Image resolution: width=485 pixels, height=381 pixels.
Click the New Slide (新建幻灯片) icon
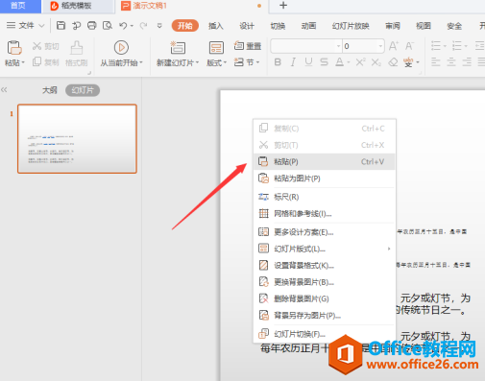click(178, 48)
